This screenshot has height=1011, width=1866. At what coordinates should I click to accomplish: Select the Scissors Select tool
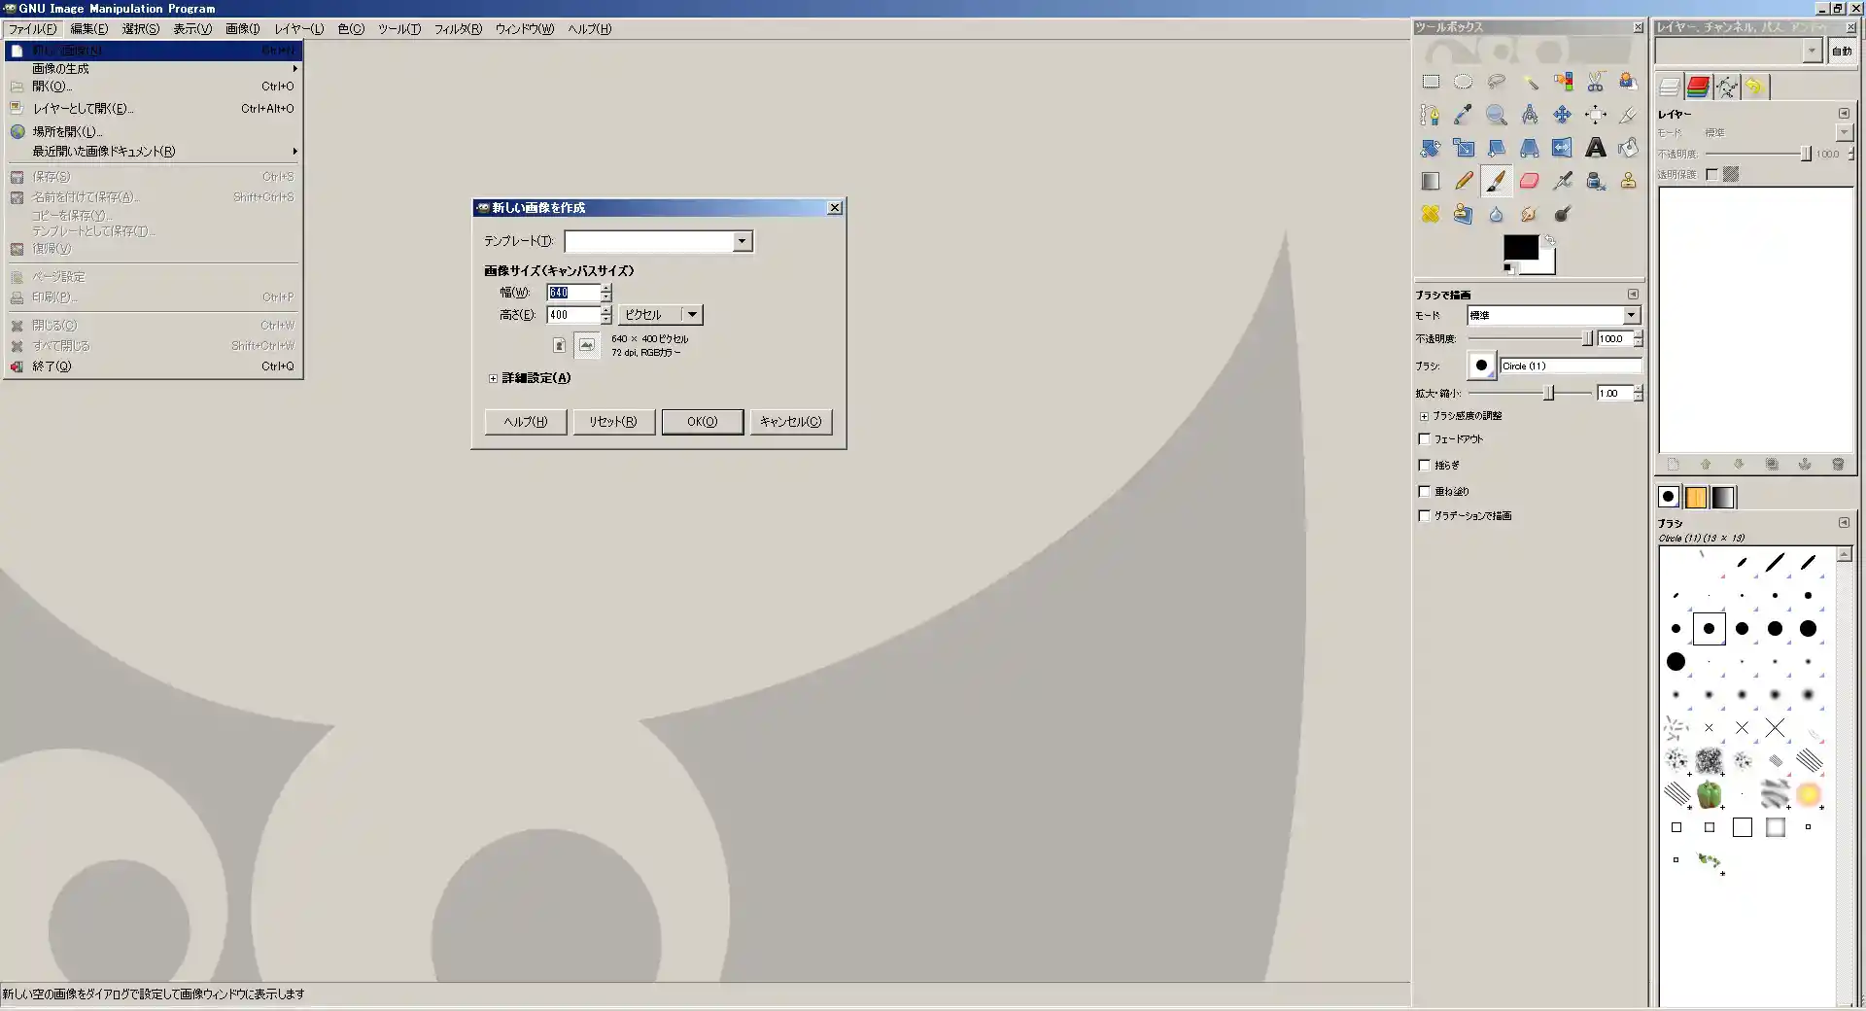click(1595, 83)
